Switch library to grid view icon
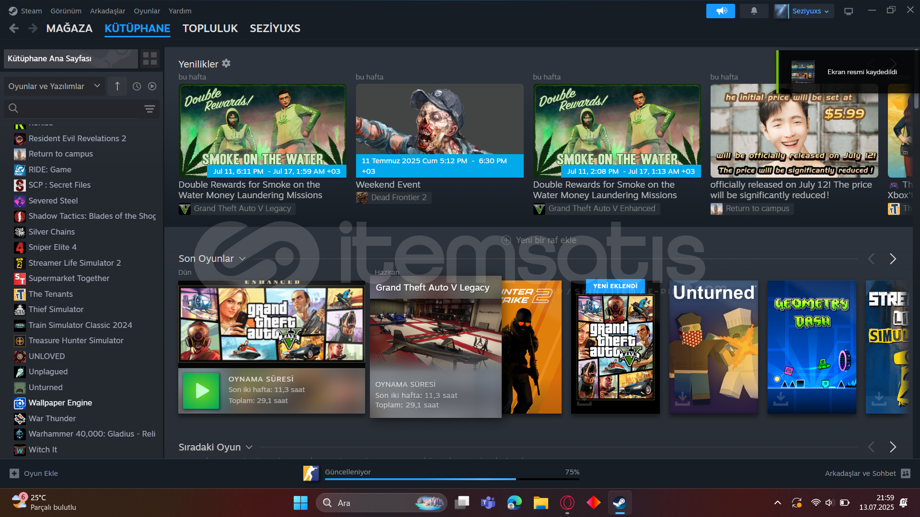Screen dimensions: 920x517 pos(150,58)
